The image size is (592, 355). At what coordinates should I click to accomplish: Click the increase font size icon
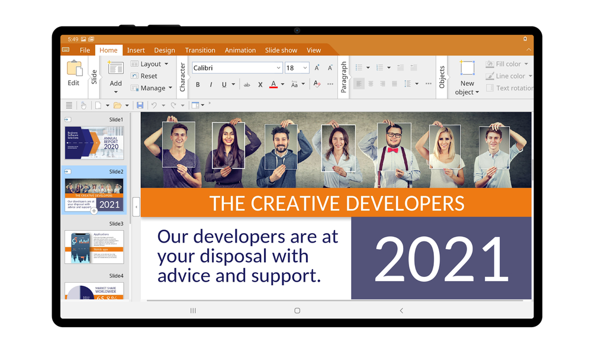(317, 68)
